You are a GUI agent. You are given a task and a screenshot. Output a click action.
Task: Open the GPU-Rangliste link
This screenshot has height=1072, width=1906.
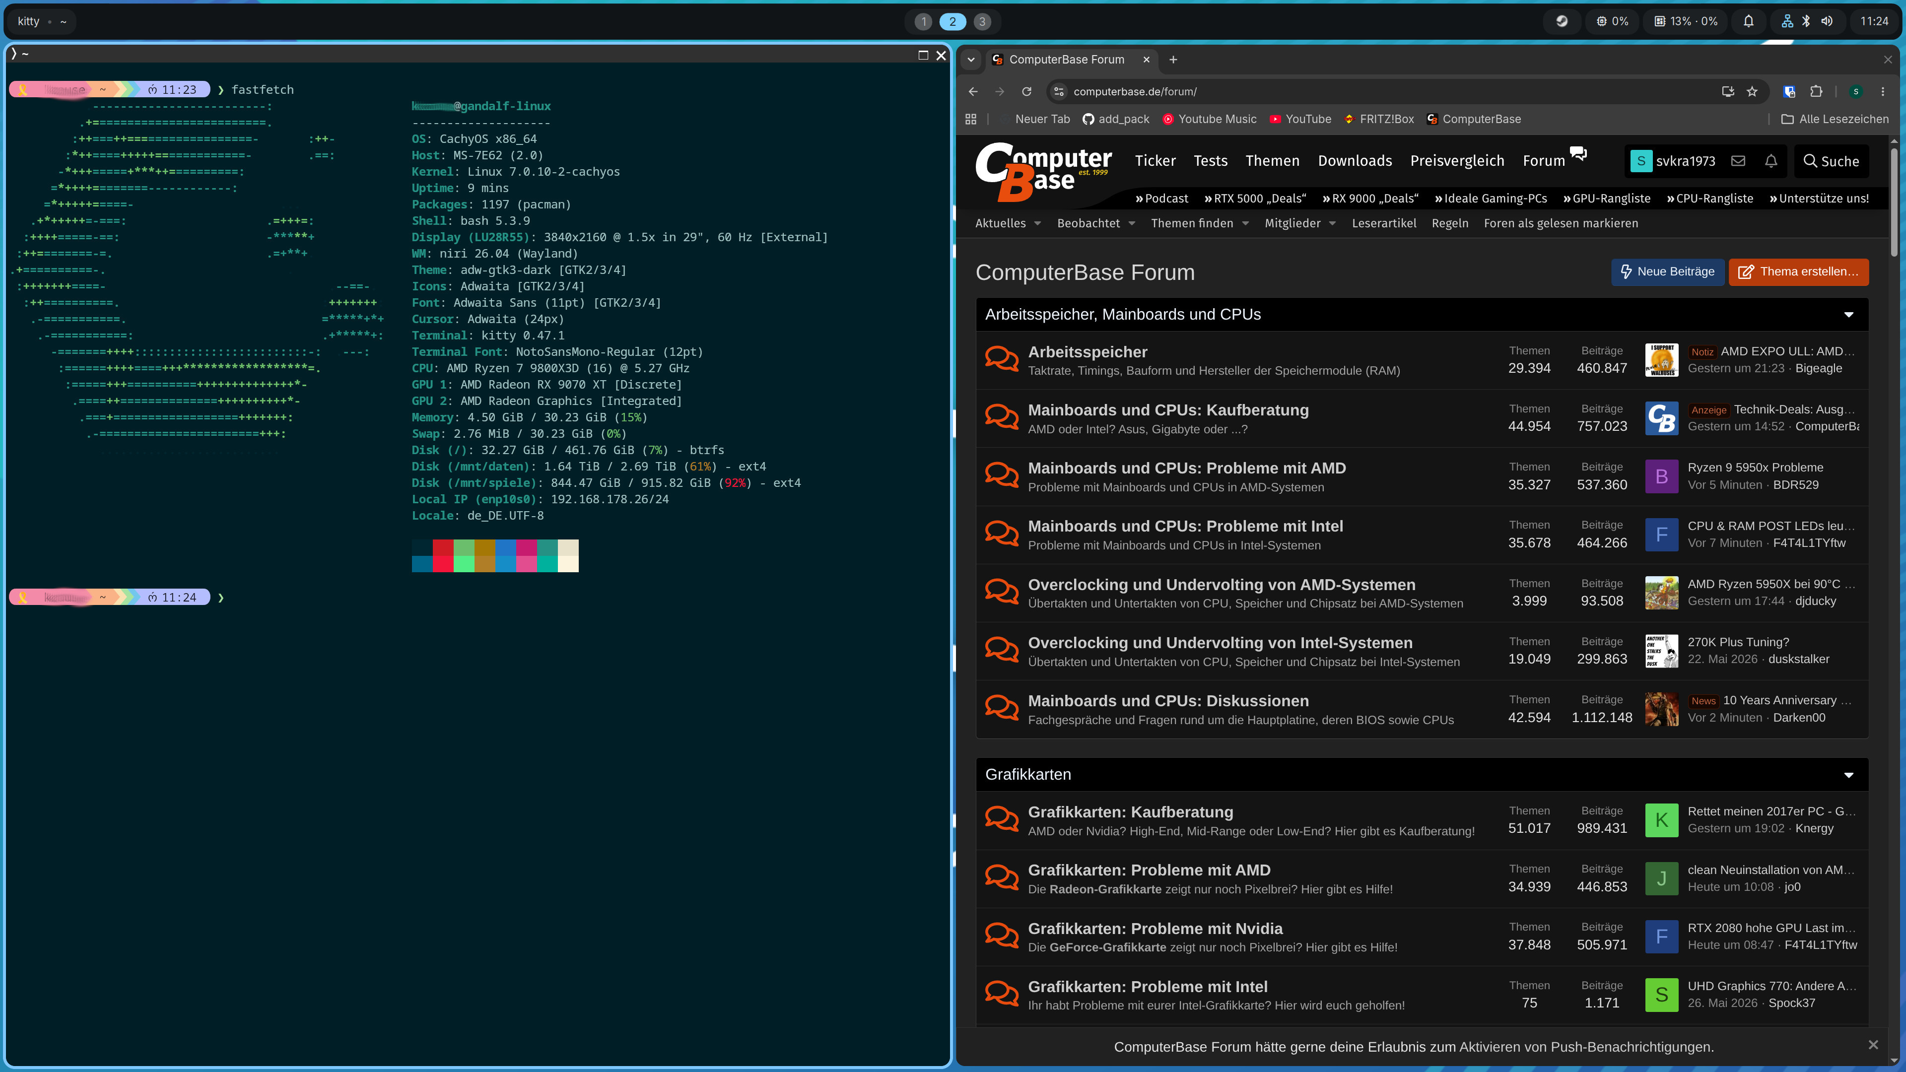pos(1606,199)
